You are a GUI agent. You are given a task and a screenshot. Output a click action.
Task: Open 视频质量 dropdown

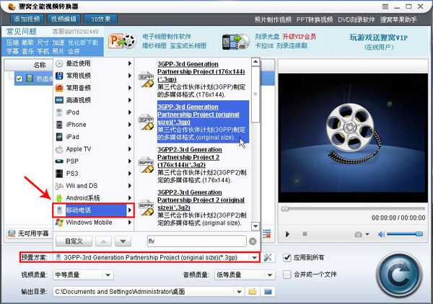83,274
